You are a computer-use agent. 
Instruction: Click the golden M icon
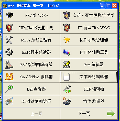(x=9, y=77)
